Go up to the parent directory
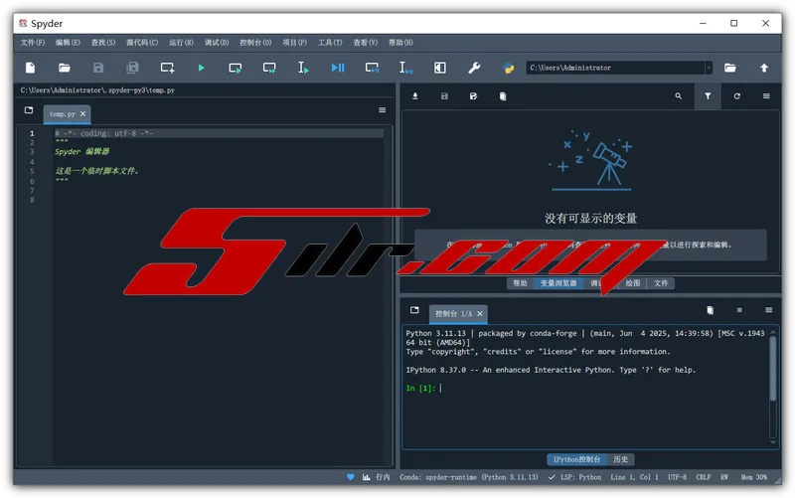 pos(764,68)
